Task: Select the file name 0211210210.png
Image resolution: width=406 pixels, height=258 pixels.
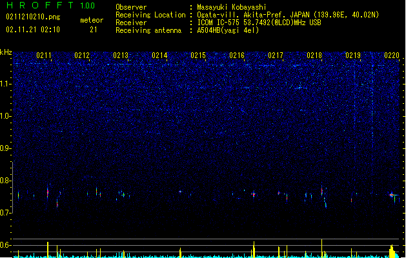Action: 33,17
